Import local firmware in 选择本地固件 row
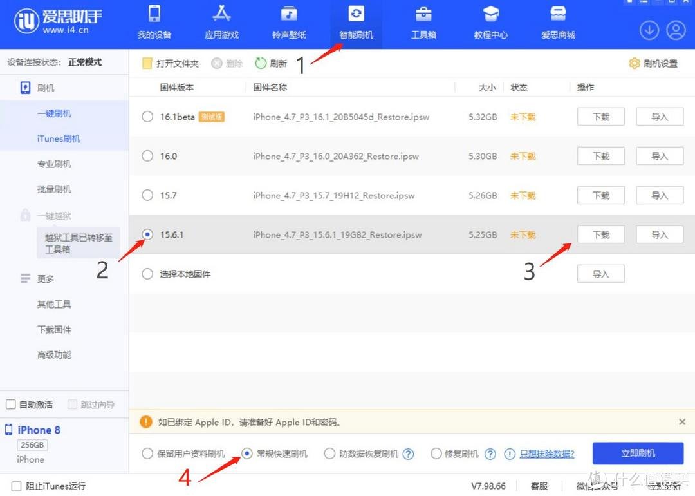The width and height of the screenshot is (695, 496). click(x=601, y=274)
